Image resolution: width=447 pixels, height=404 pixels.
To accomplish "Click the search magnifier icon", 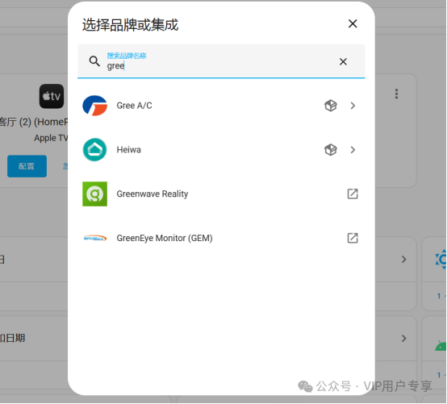I will (x=94, y=61).
